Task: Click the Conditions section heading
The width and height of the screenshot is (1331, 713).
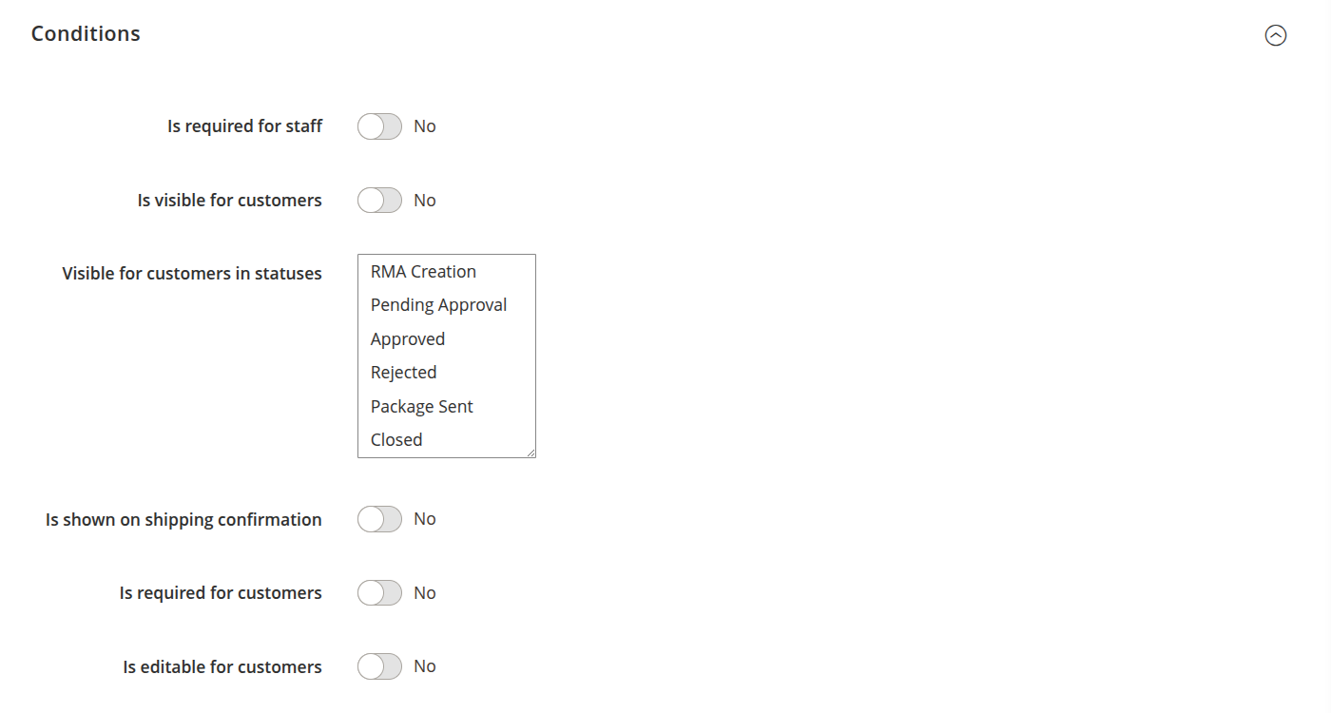Action: tap(86, 33)
